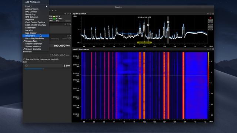Uncheck Session Tags in the menu
The height and width of the screenshot is (133, 237).
[31, 41]
